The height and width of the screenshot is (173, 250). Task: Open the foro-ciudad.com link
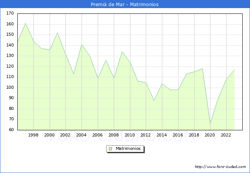click(220, 167)
